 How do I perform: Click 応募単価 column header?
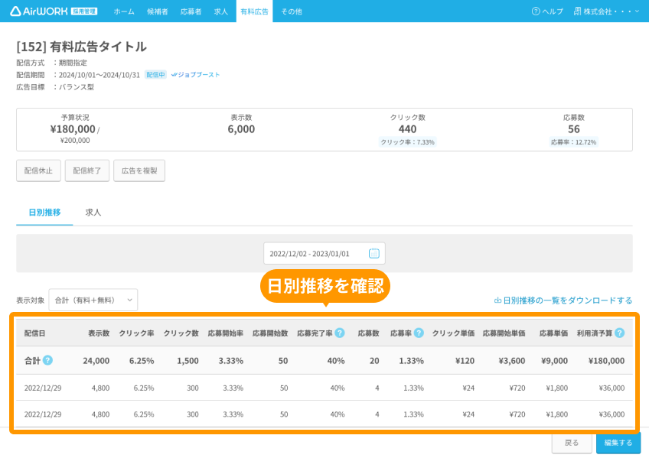click(553, 333)
